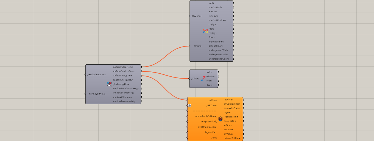This screenshot has height=141, width=374.
Task: Click the windows output of the small four-output component
Action: 211,76
